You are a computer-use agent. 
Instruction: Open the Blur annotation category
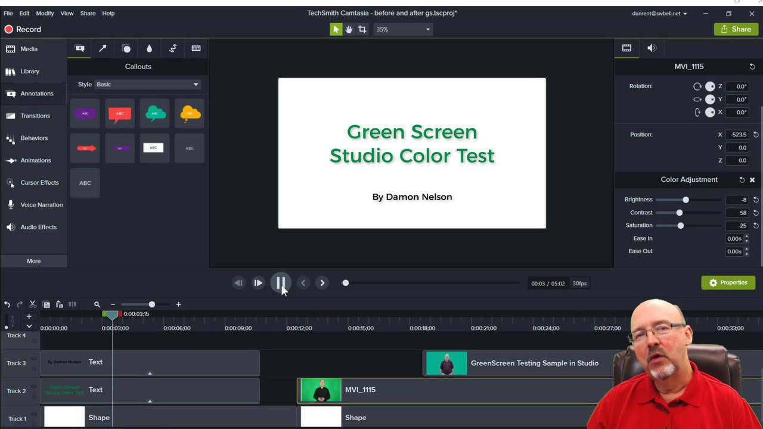point(149,48)
